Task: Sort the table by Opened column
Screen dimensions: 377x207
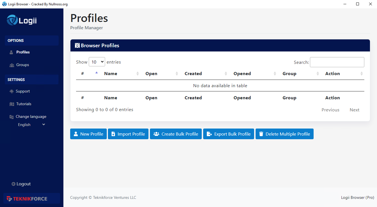Action: click(242, 74)
